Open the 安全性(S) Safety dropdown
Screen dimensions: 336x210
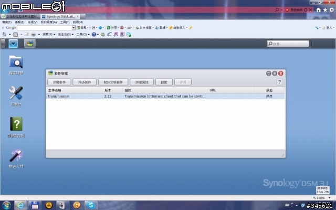click(x=66, y=34)
